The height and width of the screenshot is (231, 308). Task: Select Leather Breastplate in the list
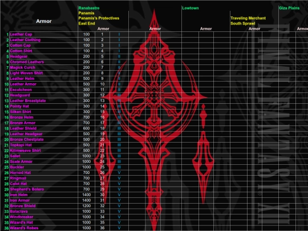pyautogui.click(x=28, y=100)
